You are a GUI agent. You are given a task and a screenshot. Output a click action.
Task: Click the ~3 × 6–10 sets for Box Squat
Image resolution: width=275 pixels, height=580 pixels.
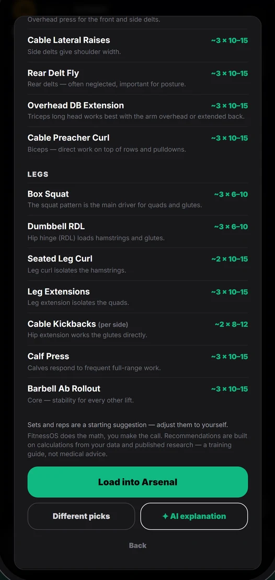coord(231,194)
